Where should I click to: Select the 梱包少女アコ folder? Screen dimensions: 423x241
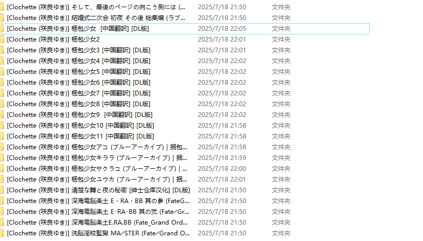pos(97,147)
